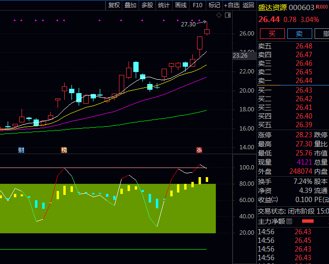Open the 统计 statistics tool

click(164, 5)
